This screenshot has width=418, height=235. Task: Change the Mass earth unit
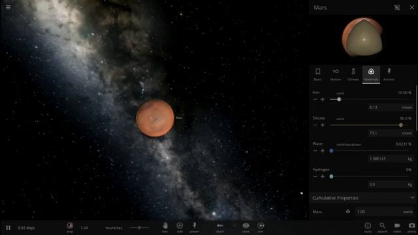tap(408, 211)
